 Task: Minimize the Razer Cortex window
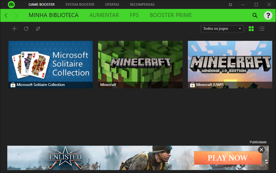pos(243,5)
